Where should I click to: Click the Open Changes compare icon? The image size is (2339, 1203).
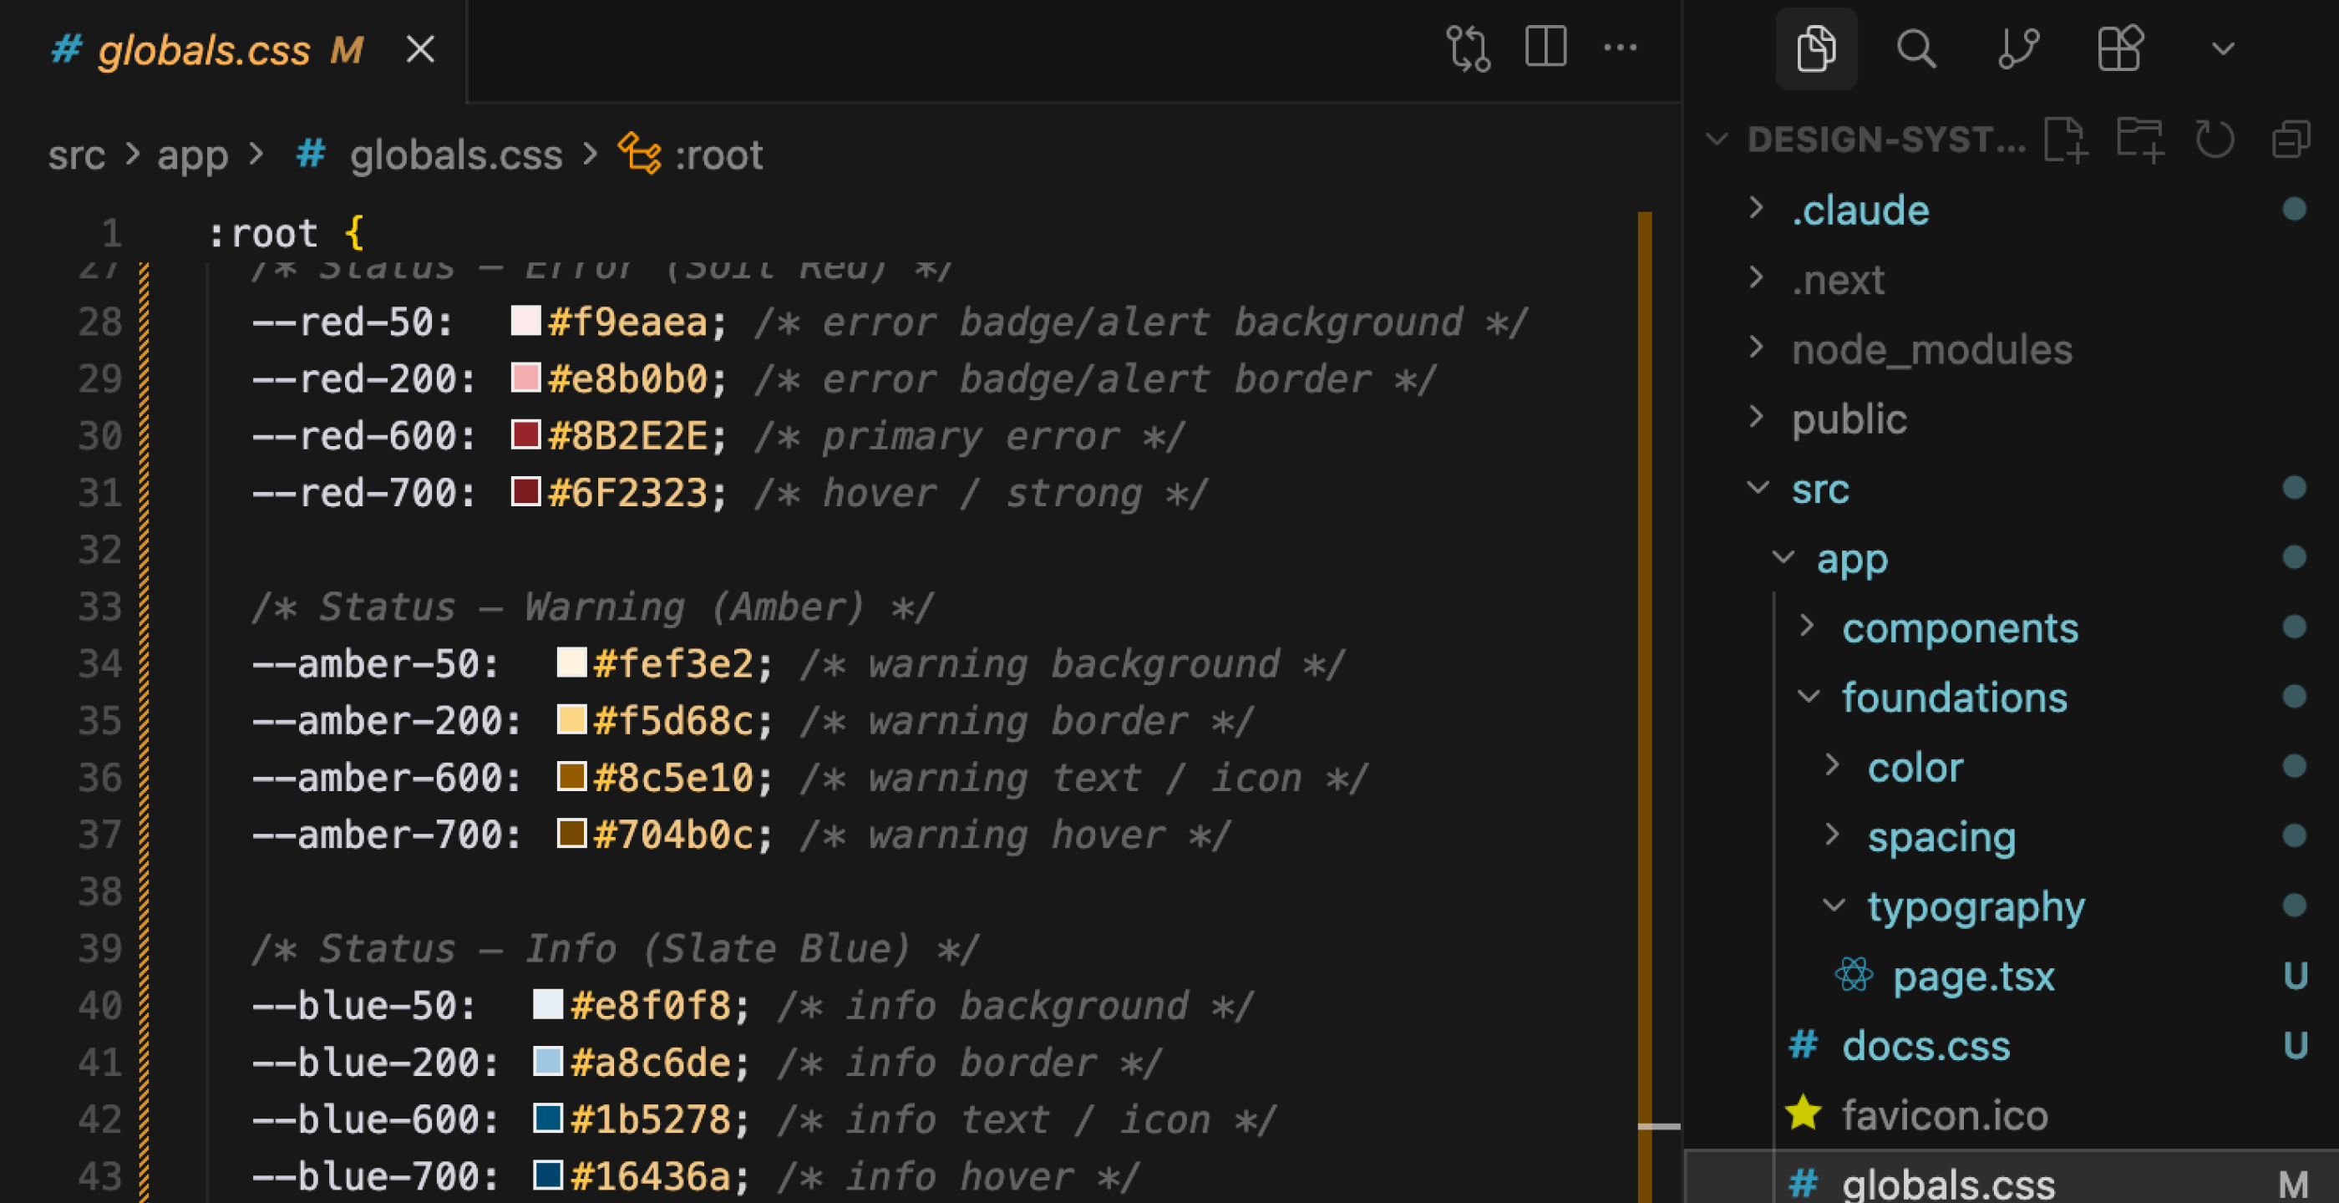coord(1469,48)
